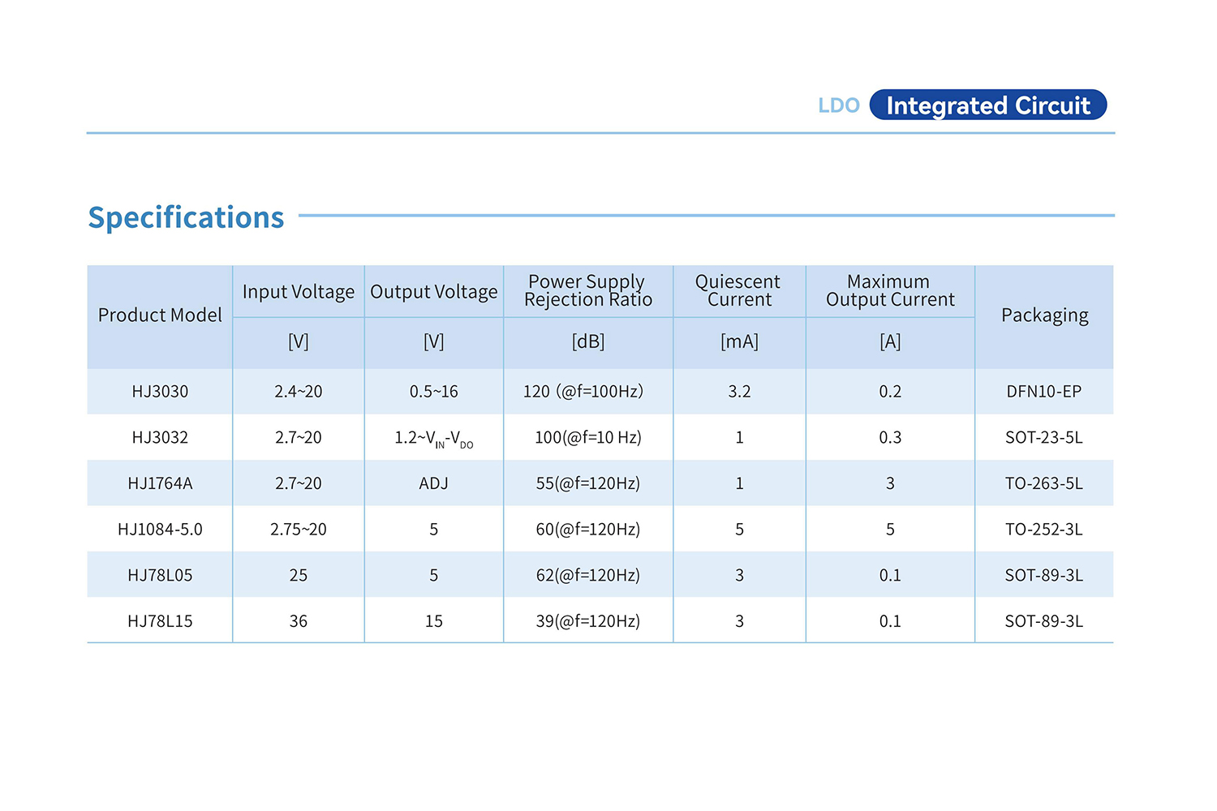Click the HJ1084-5.0 model cell
This screenshot has width=1217, height=811.
tap(160, 530)
